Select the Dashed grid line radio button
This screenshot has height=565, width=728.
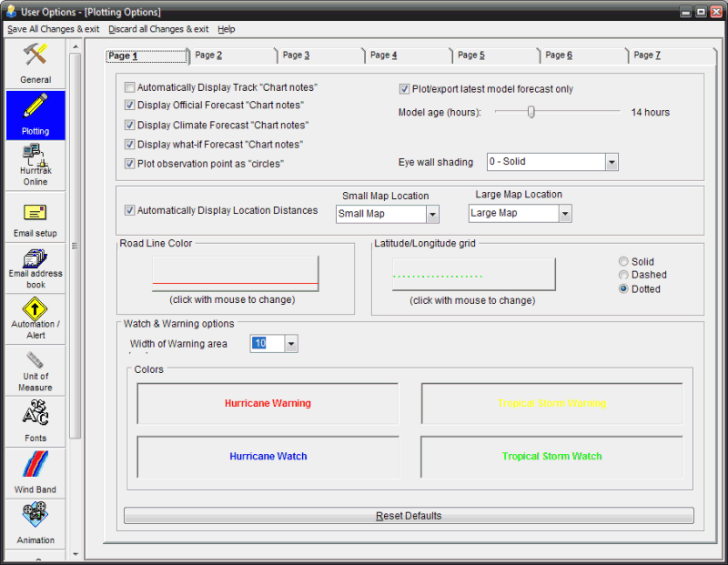click(x=623, y=275)
